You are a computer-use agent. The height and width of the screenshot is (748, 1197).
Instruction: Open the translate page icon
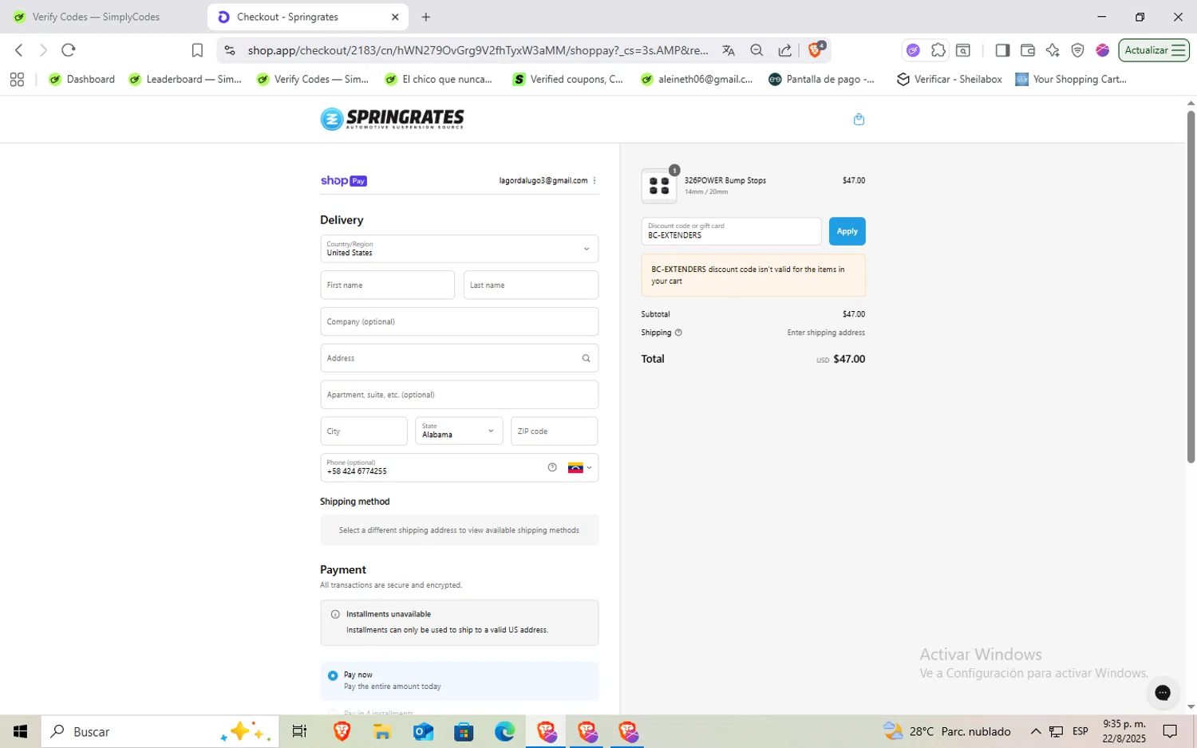point(729,50)
